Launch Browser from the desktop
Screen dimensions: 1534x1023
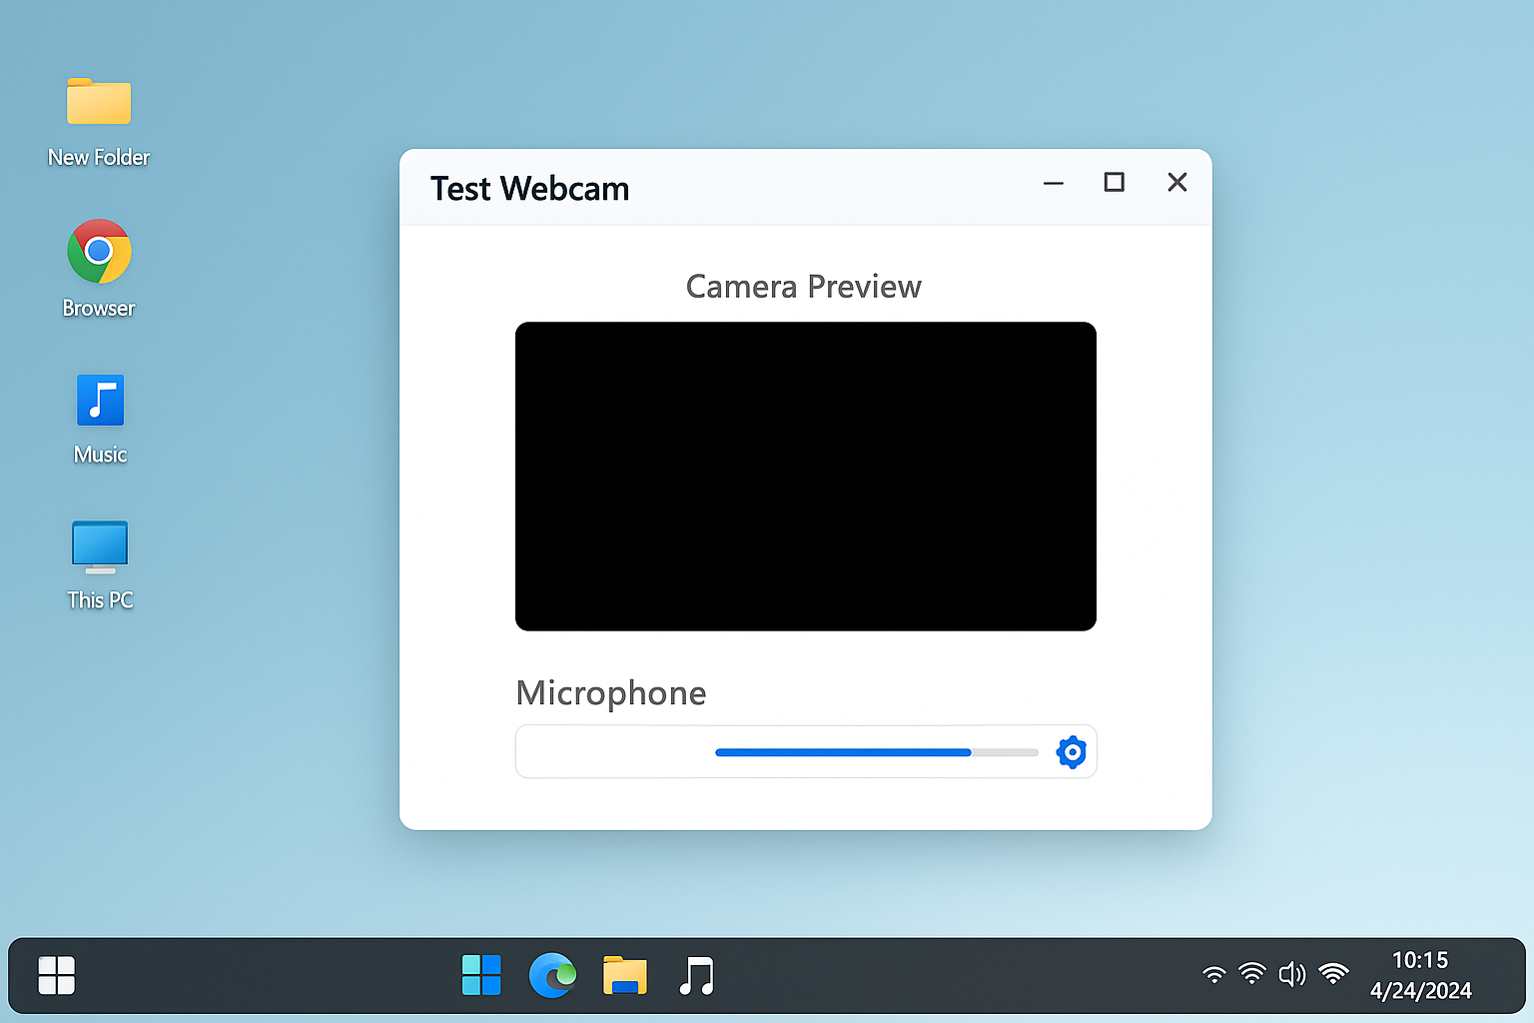click(x=99, y=252)
